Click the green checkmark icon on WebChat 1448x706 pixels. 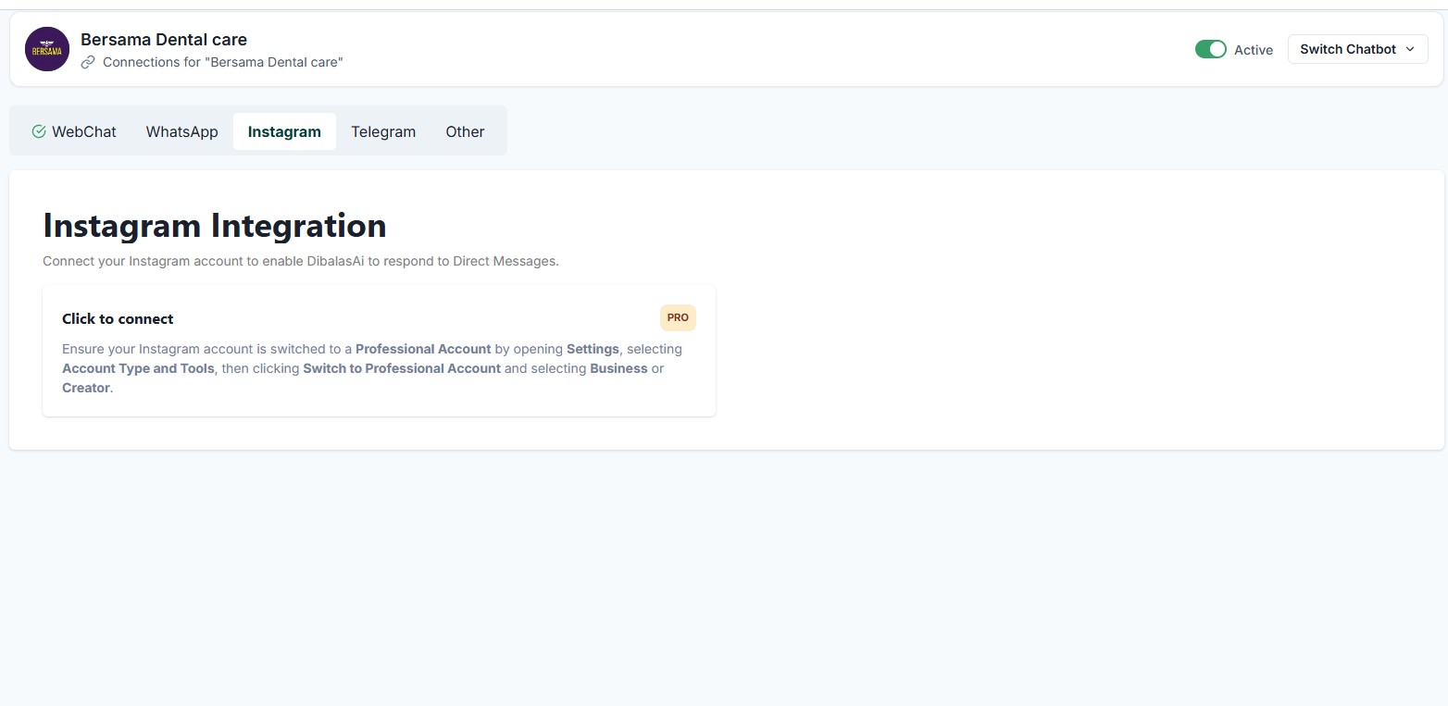[x=39, y=131]
